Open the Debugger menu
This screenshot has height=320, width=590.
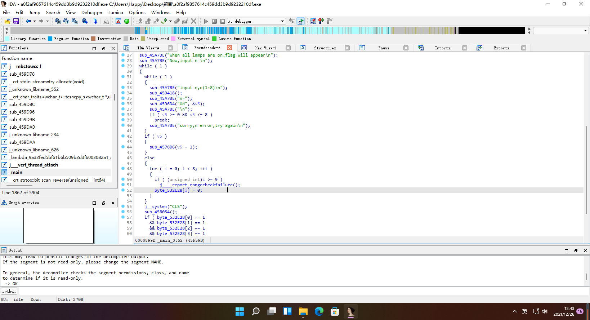click(x=92, y=12)
